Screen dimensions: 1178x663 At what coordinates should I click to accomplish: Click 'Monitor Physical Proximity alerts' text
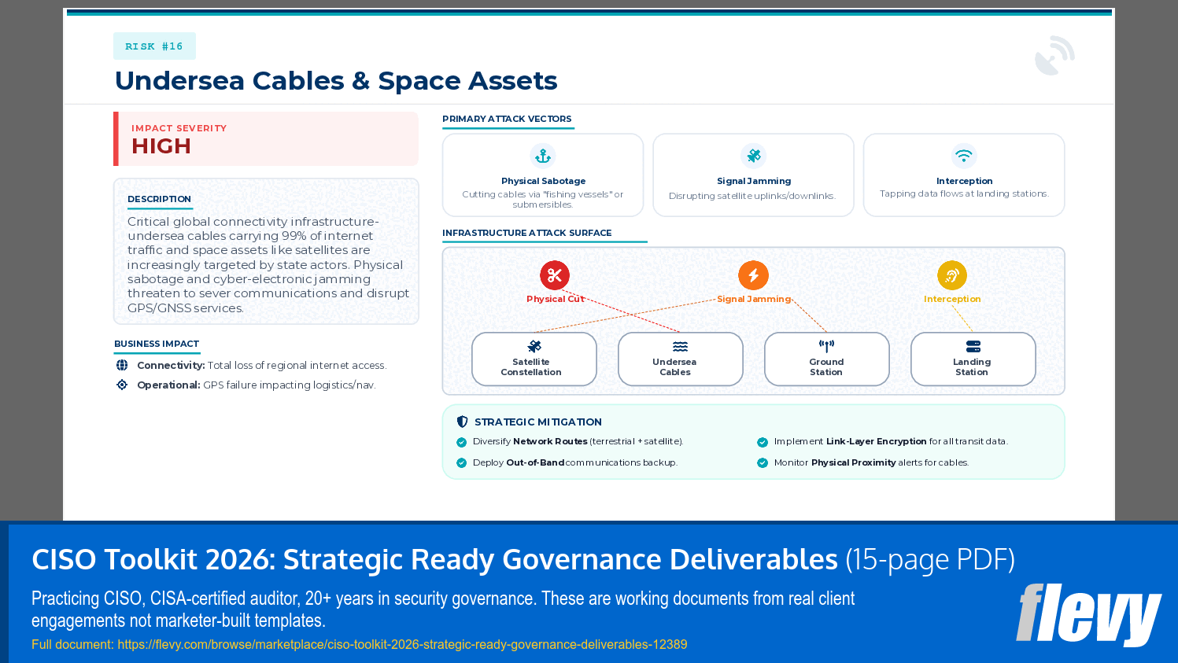871,462
